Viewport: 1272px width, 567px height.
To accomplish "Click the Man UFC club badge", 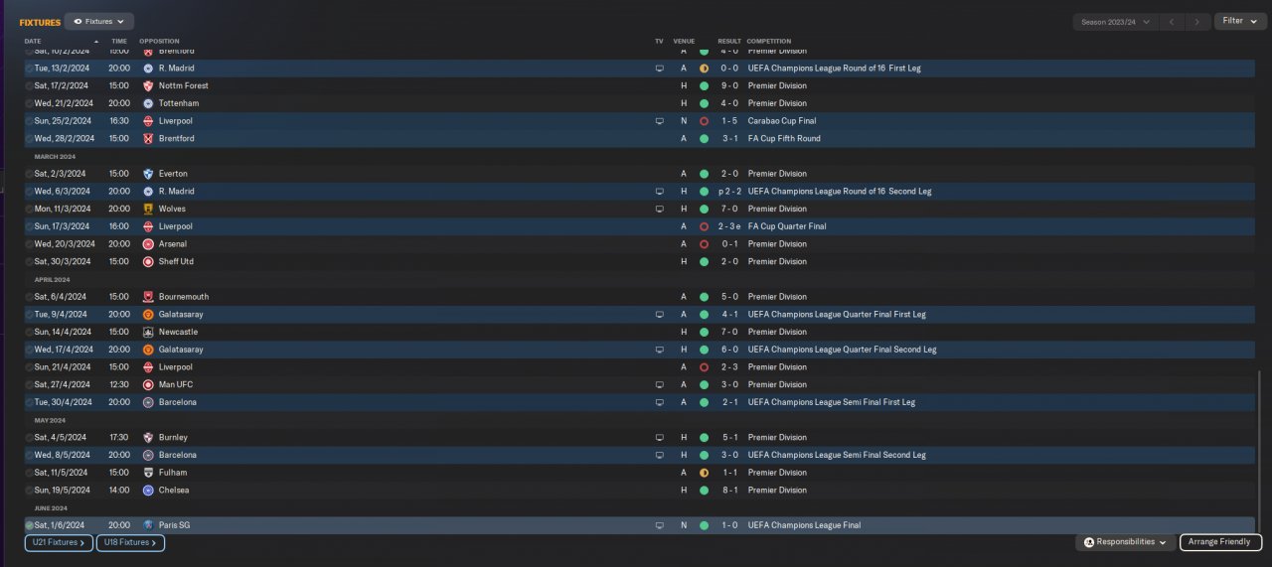I will coord(148,384).
